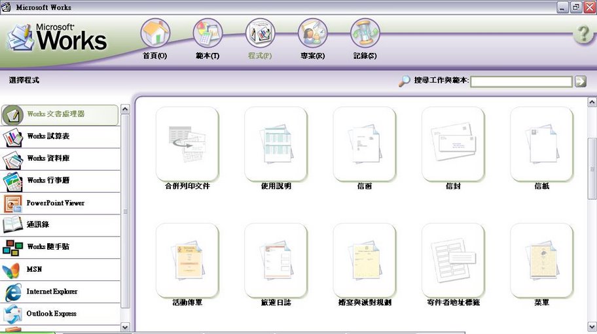Image resolution: width=597 pixels, height=334 pixels.
Task: Open 合併列印文件 template
Action: coord(187,144)
